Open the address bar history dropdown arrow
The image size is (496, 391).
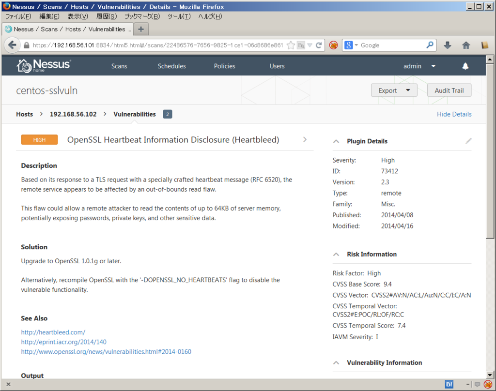310,45
